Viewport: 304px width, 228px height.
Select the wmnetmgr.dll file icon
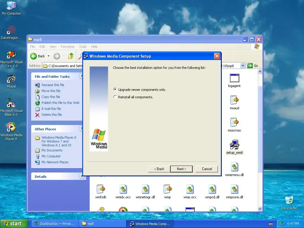point(145,189)
